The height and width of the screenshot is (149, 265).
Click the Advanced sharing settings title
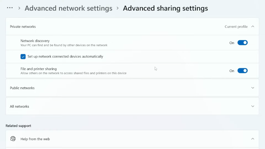pyautogui.click(x=165, y=8)
